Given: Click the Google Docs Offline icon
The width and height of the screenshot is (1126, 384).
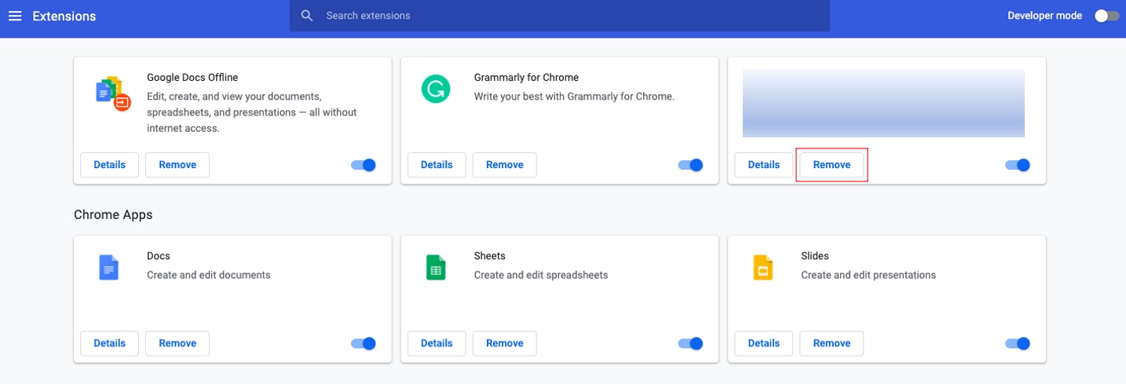Looking at the screenshot, I should (x=112, y=93).
